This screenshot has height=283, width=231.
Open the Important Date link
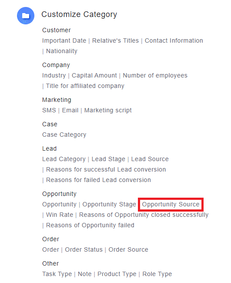pos(64,40)
